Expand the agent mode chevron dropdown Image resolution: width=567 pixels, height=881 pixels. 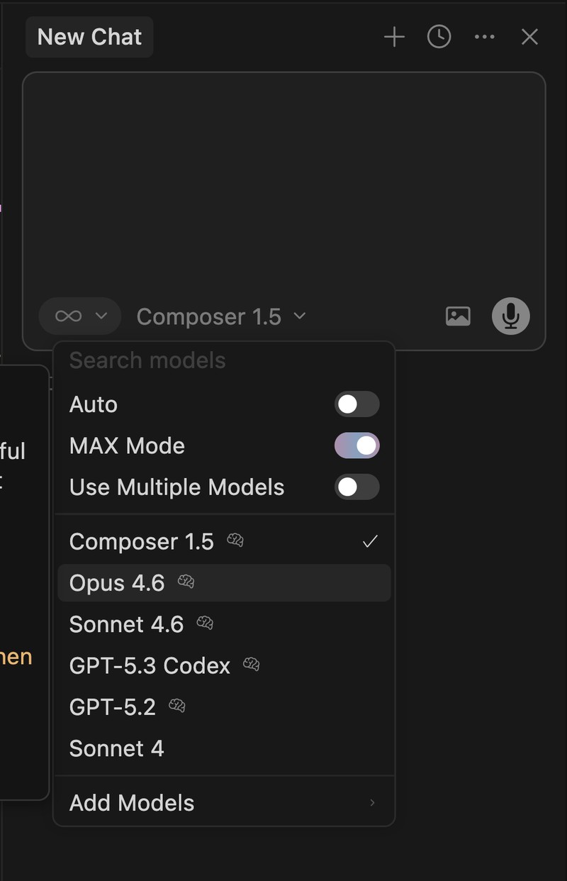(101, 316)
